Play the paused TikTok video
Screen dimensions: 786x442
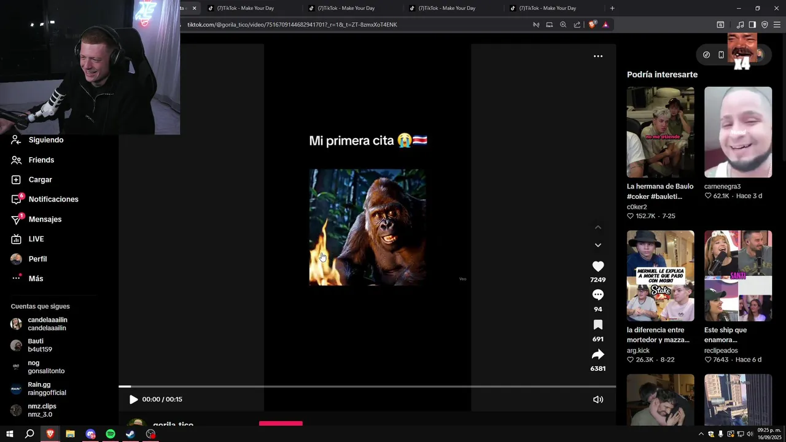[133, 399]
